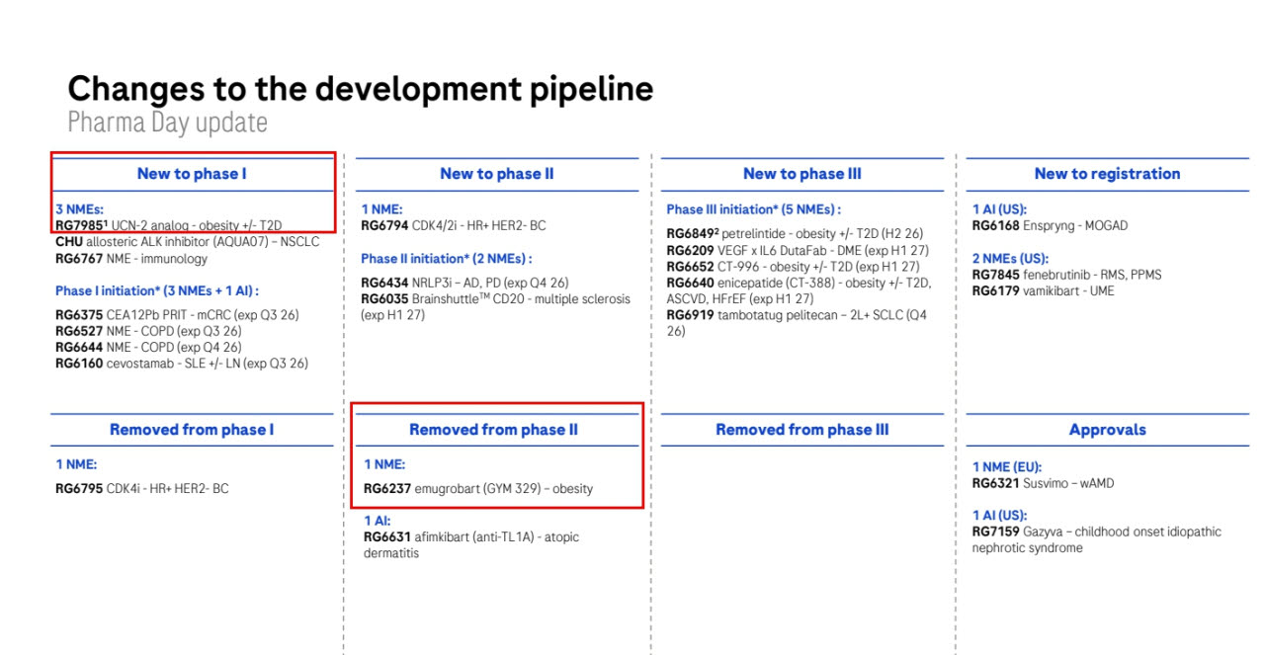Select RG6794 CDK4/2i entry
Screen dimensions: 1265x655
pyautogui.click(x=455, y=225)
